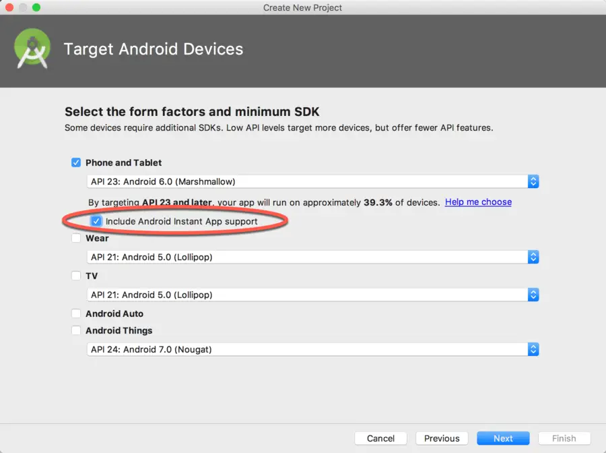Proceed with the Next button

503,438
